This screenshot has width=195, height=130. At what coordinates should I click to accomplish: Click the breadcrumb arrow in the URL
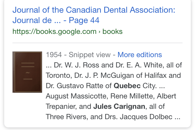[x=100, y=32]
